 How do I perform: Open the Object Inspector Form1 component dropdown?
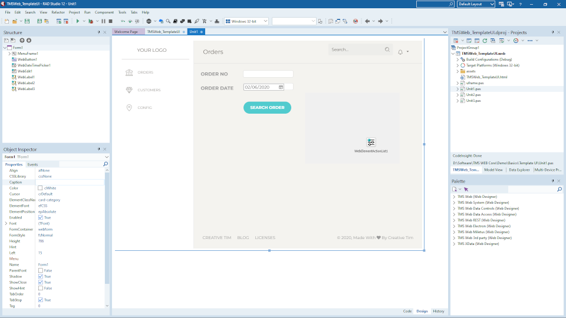point(107,157)
